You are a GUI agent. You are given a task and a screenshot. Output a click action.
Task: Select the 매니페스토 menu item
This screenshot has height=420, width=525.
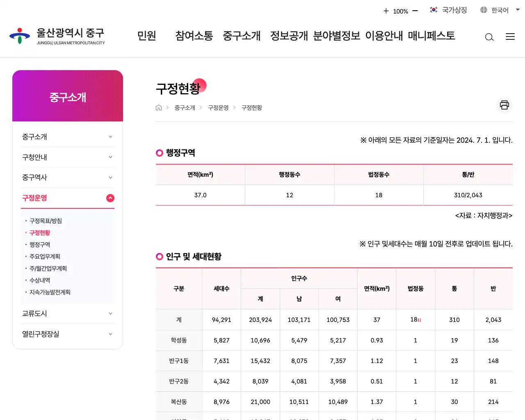click(430, 36)
